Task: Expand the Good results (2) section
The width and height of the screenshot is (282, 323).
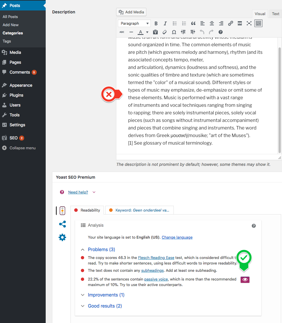Action: tap(105, 306)
